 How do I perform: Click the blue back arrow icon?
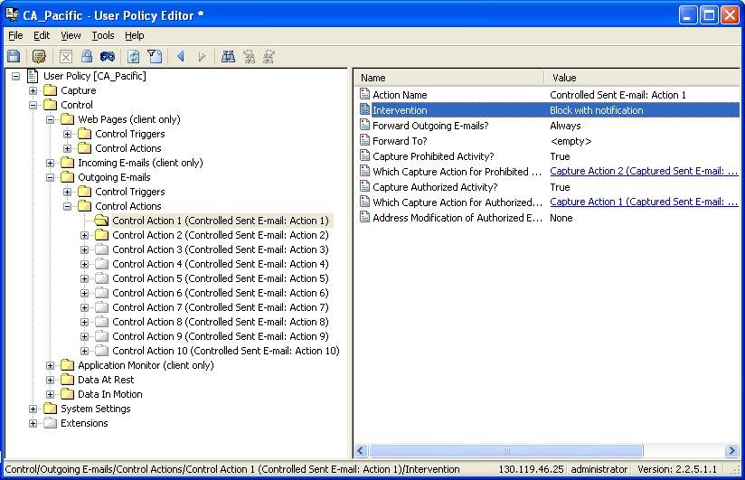pos(181,57)
